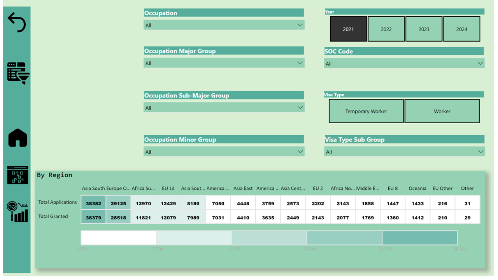Expand Occupation Minor Group dropdown
Image resolution: width=498 pixels, height=280 pixels.
tap(224, 152)
